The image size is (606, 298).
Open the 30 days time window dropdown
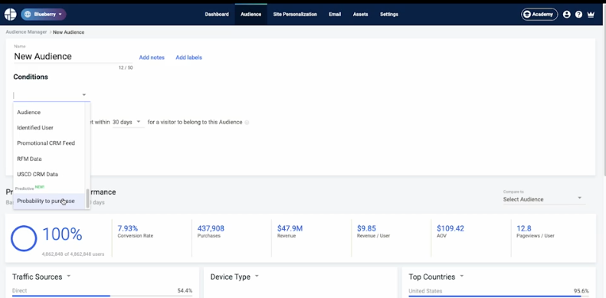pyautogui.click(x=128, y=122)
